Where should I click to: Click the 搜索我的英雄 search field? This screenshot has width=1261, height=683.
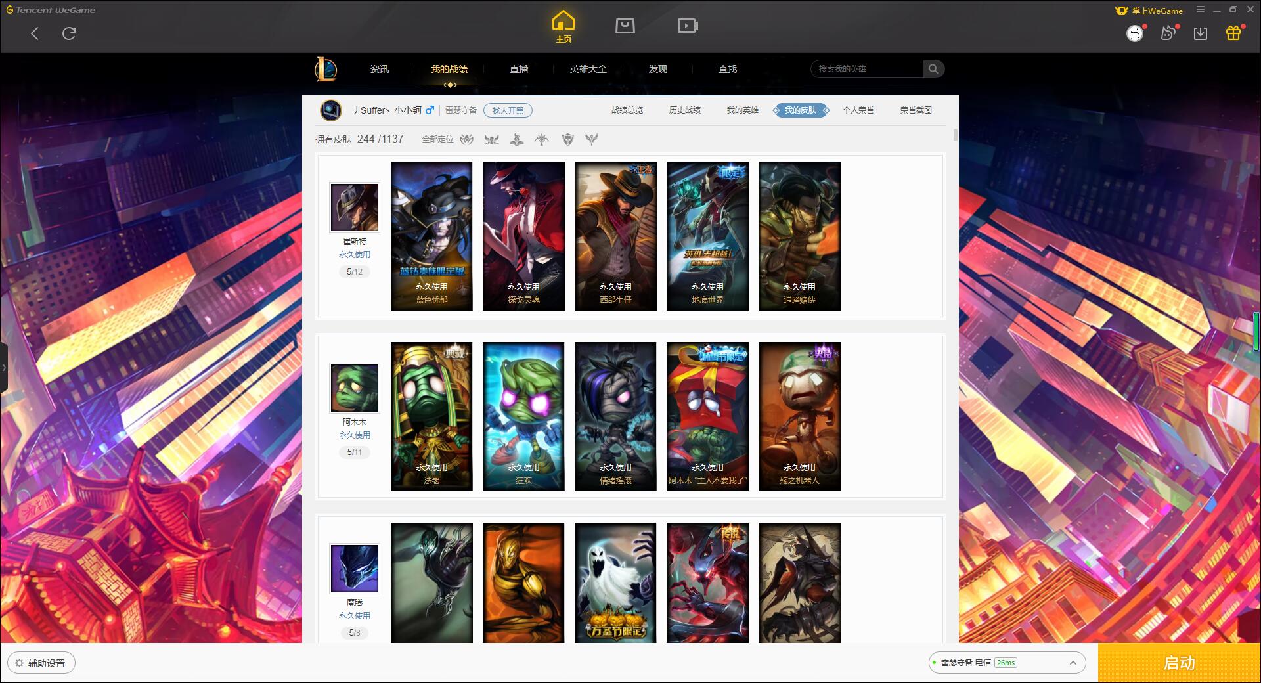867,69
